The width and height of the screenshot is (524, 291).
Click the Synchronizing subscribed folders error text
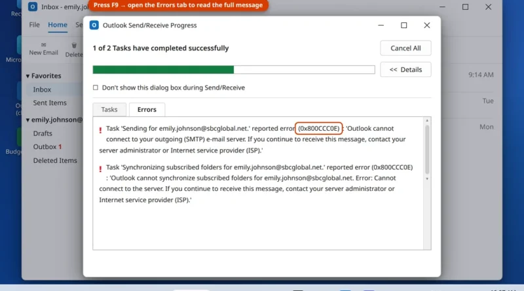click(x=255, y=183)
